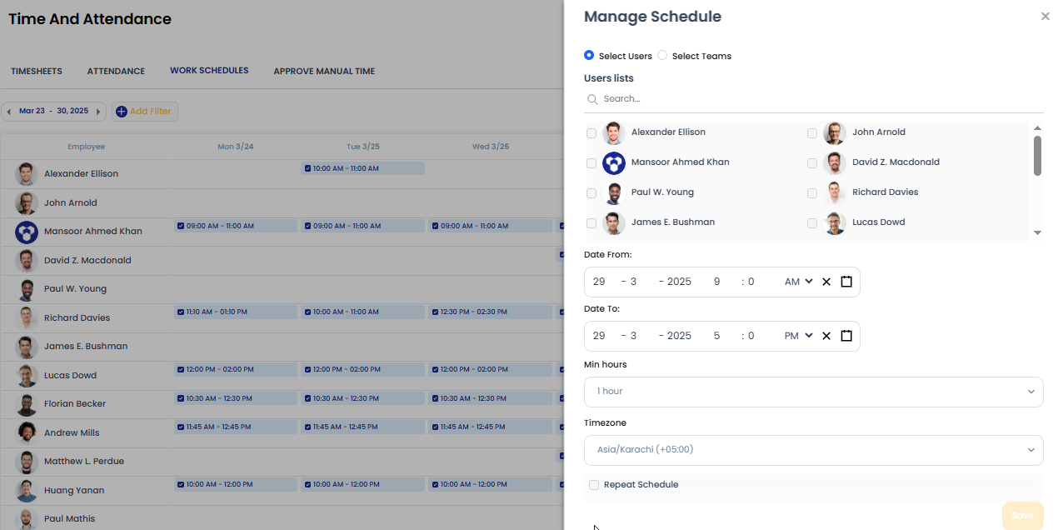Viewport: 1063px width, 530px height.
Task: Click the Save button
Action: 1022,515
